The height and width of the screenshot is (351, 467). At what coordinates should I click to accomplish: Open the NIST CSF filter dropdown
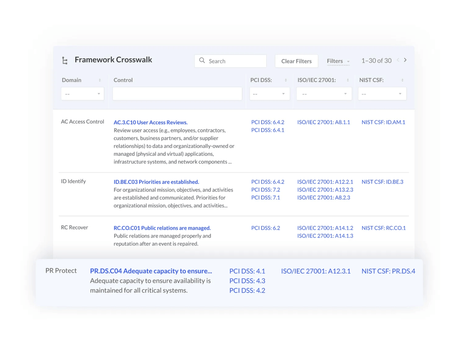(x=382, y=94)
